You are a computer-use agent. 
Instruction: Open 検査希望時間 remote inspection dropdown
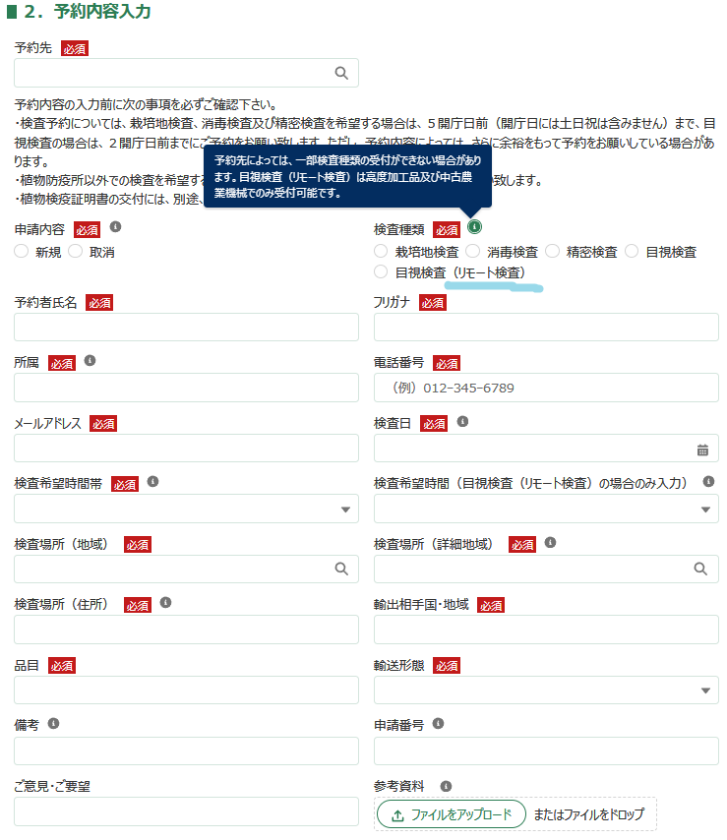tap(546, 509)
